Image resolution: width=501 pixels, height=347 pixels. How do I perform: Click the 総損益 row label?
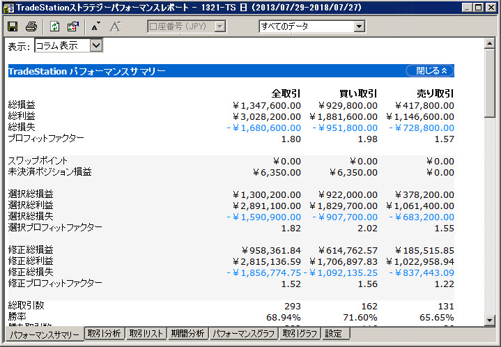(22, 105)
